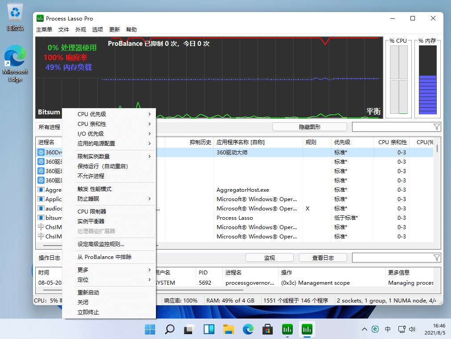Sort by 抑制历史 column header
The height and width of the screenshot is (339, 451).
[201, 142]
